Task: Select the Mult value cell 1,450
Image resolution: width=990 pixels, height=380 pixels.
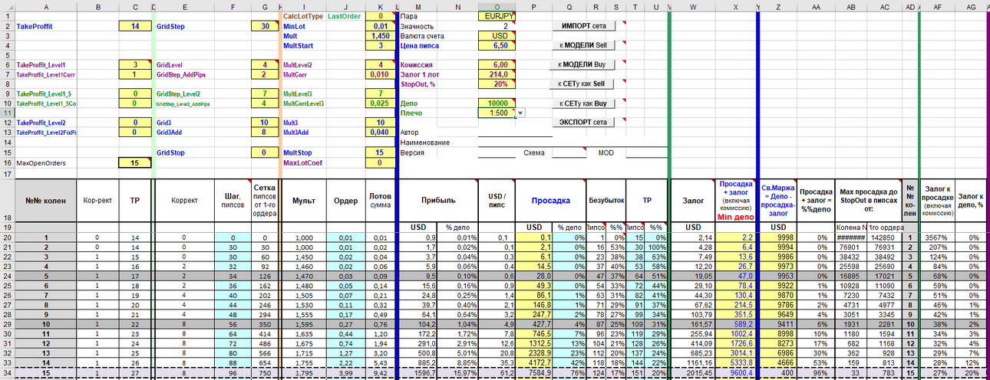Action: pos(380,35)
